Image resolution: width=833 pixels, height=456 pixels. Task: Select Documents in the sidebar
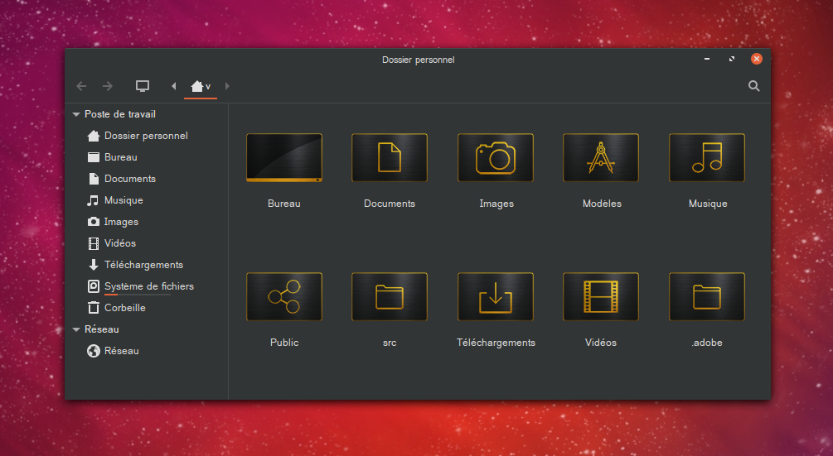pos(121,179)
